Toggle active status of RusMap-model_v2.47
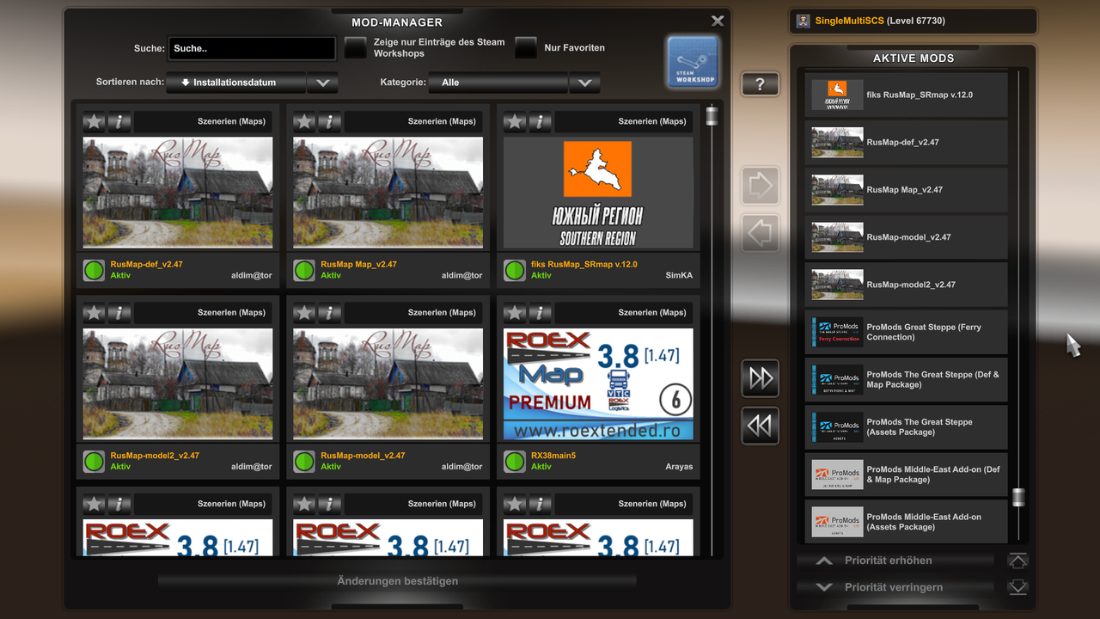The image size is (1100, 619). click(x=304, y=461)
